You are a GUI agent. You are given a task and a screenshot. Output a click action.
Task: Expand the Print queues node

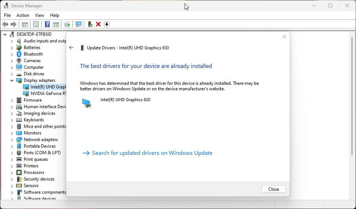(12, 159)
